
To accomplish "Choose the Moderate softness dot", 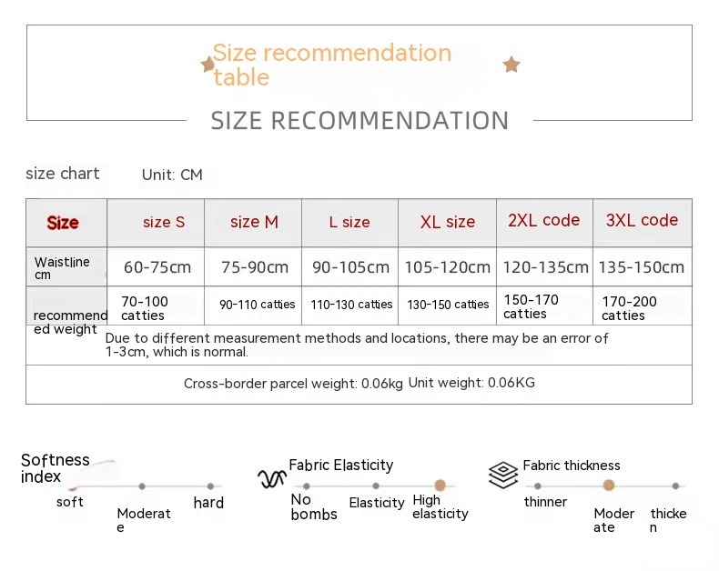I will (142, 486).
